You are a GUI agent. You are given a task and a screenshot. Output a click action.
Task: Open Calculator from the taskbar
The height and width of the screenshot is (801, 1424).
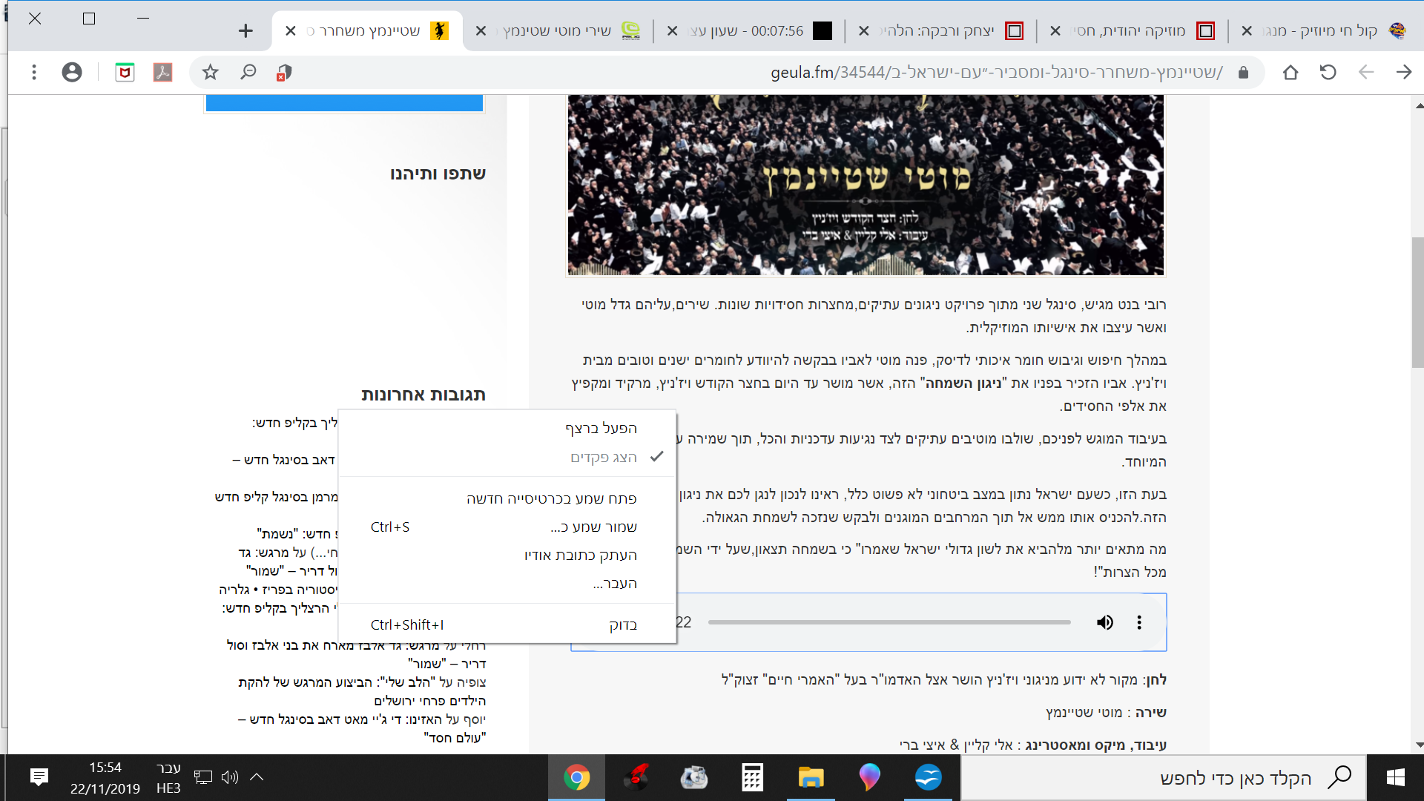tap(752, 777)
